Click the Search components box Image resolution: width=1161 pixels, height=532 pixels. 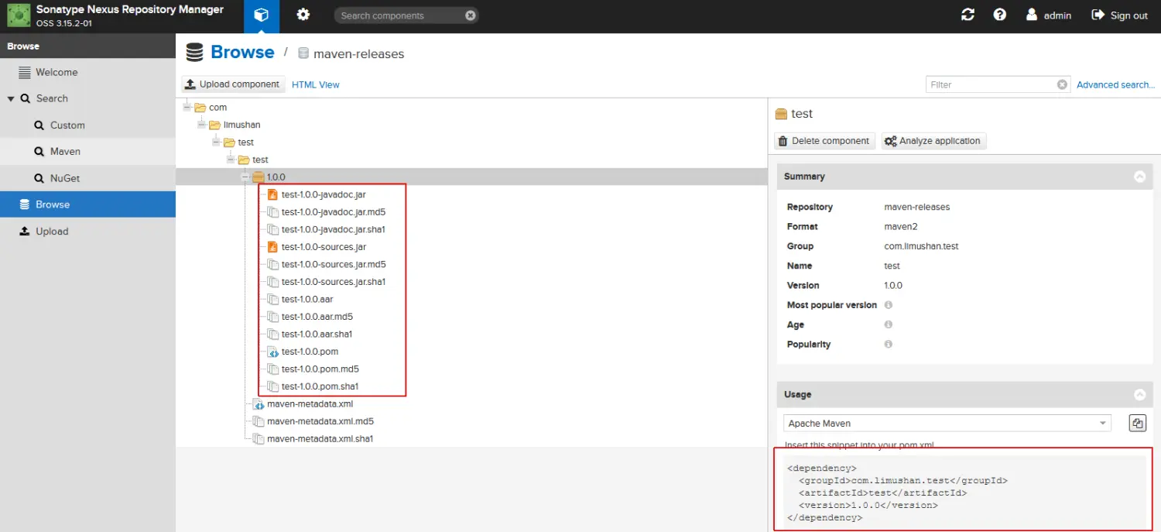(406, 15)
